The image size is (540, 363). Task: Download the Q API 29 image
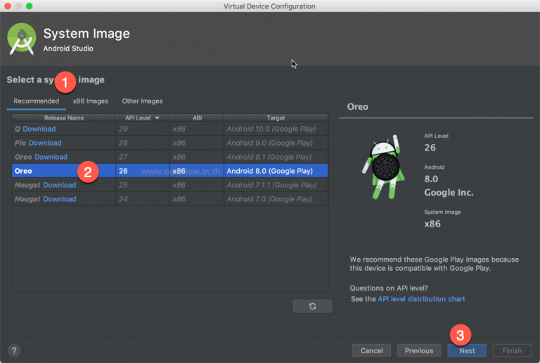(x=39, y=129)
